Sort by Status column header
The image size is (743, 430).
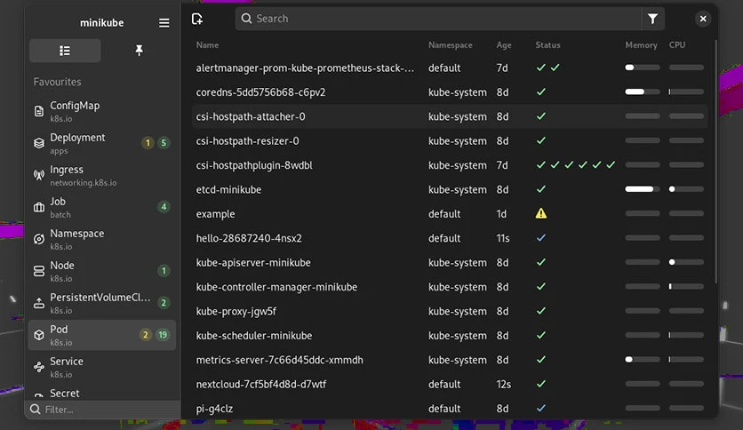[547, 45]
